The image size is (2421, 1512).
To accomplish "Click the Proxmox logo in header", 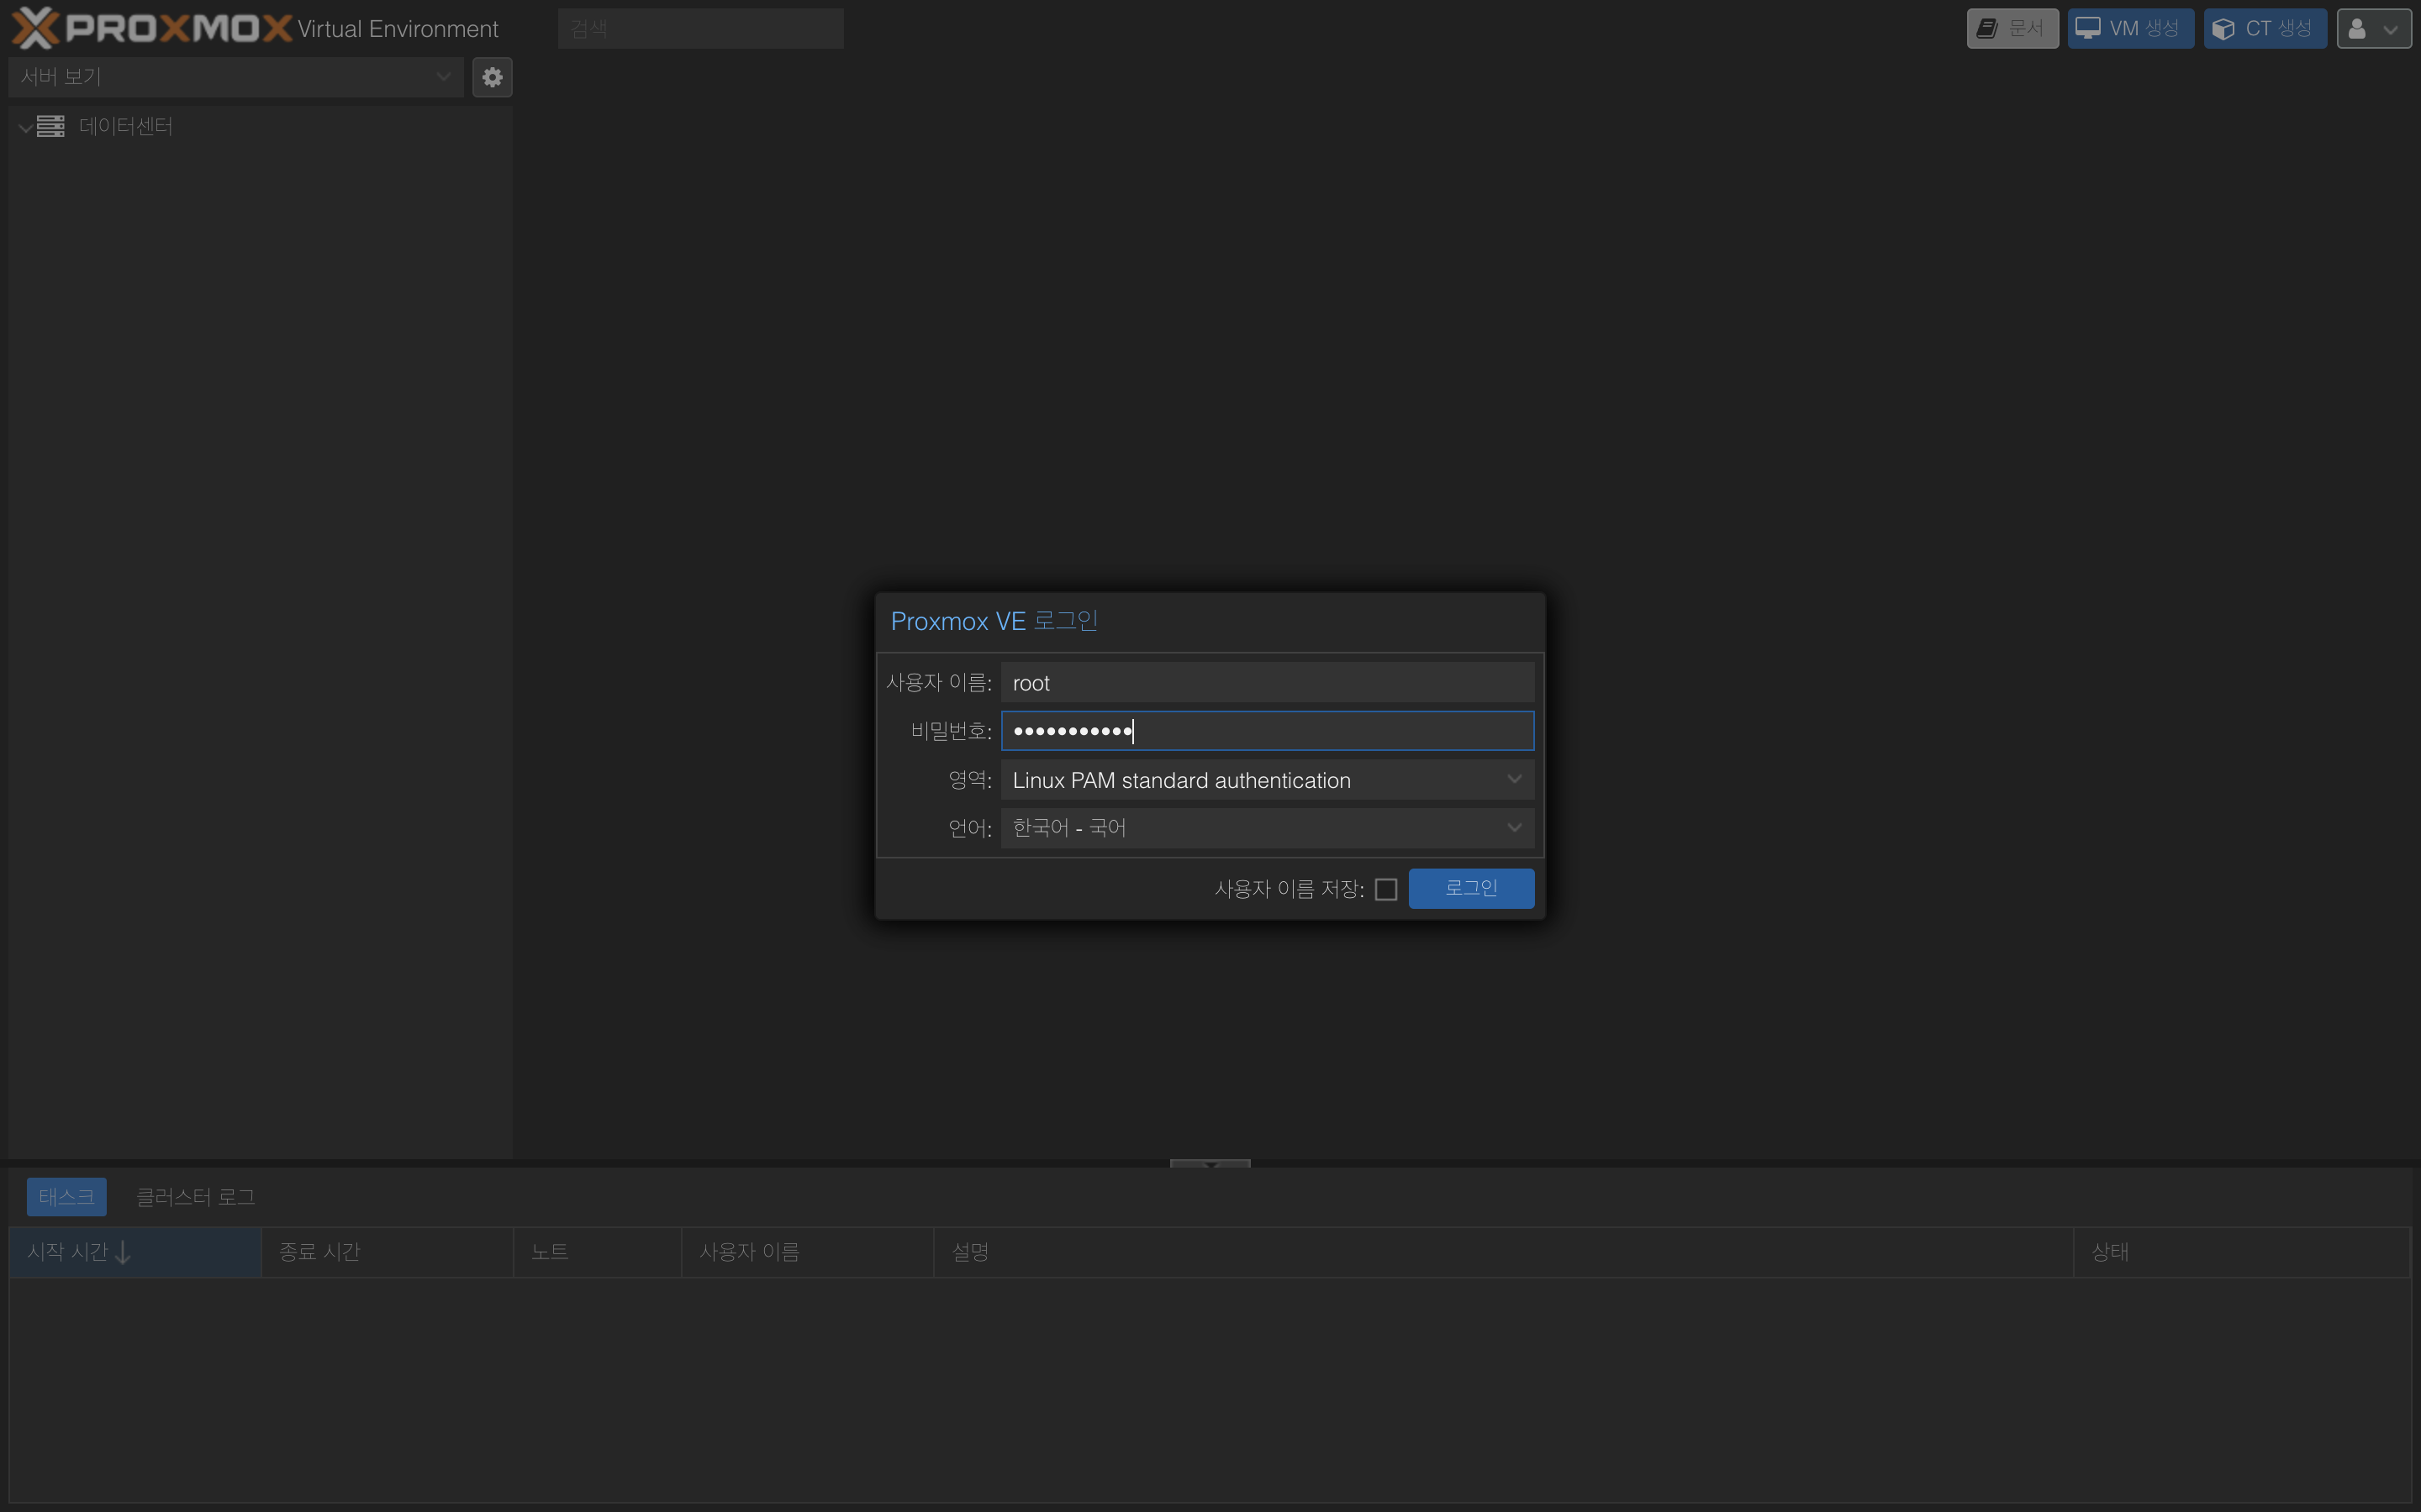I will pyautogui.click(x=152, y=28).
